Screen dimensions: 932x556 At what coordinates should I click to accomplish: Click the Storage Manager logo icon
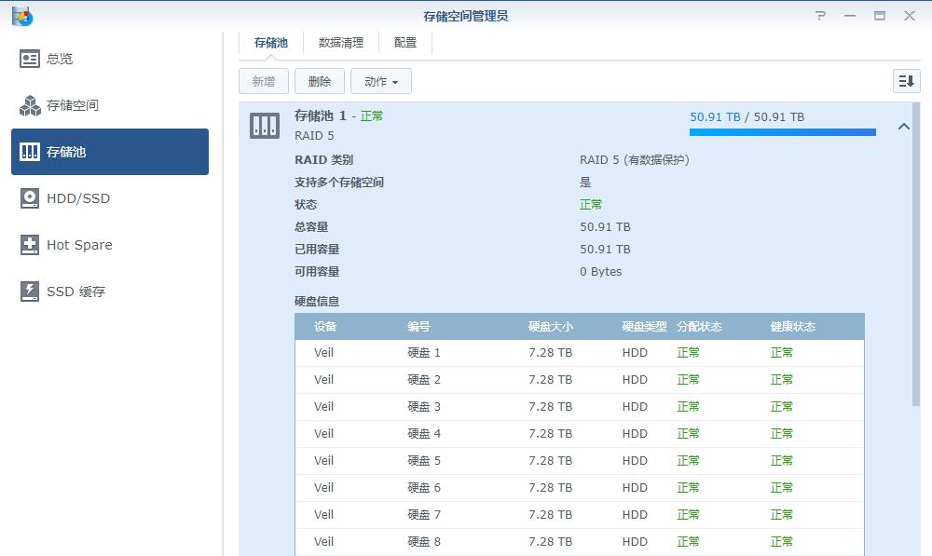point(22,15)
